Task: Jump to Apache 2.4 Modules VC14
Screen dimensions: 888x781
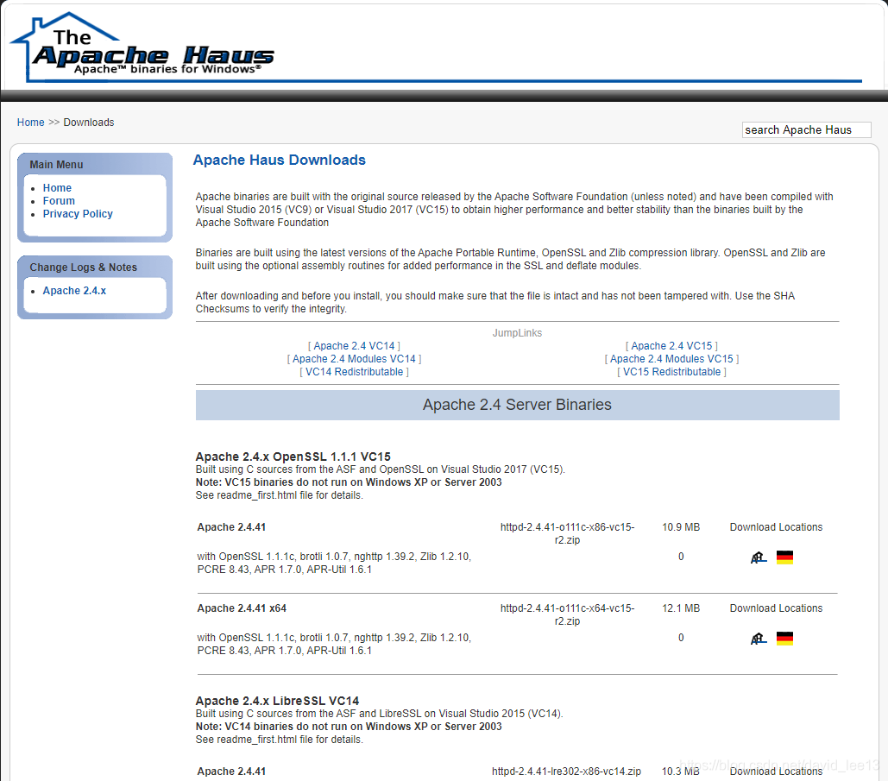Action: coord(354,358)
